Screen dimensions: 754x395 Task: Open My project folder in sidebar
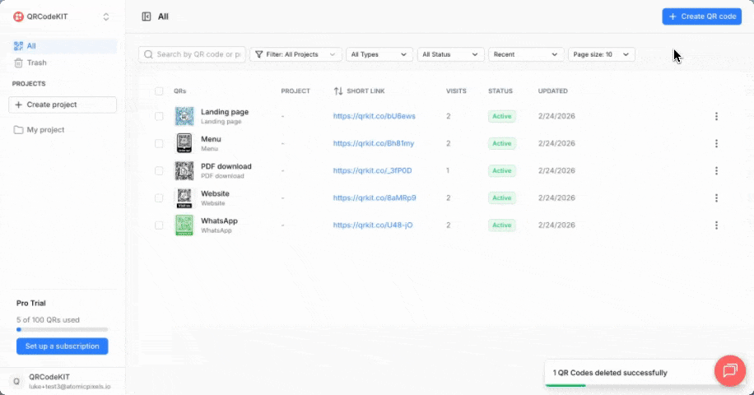coord(45,130)
